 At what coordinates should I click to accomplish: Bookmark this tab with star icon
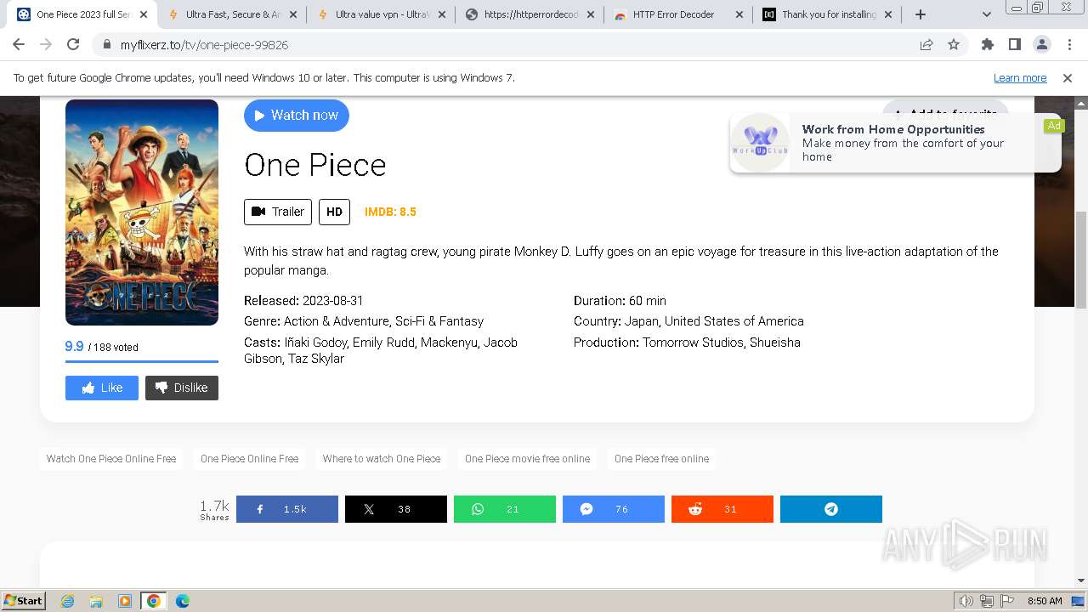[954, 45]
